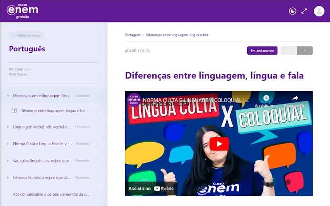330x206 pixels.
Task: Open Norma Culta e Língua Falada lesson title
Action: pos(42,144)
